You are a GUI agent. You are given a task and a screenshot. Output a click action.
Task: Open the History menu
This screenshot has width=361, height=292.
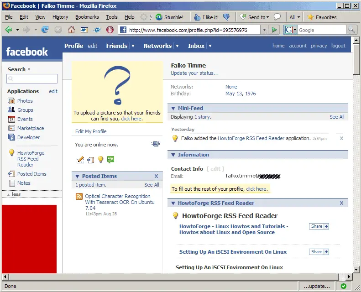pos(60,17)
